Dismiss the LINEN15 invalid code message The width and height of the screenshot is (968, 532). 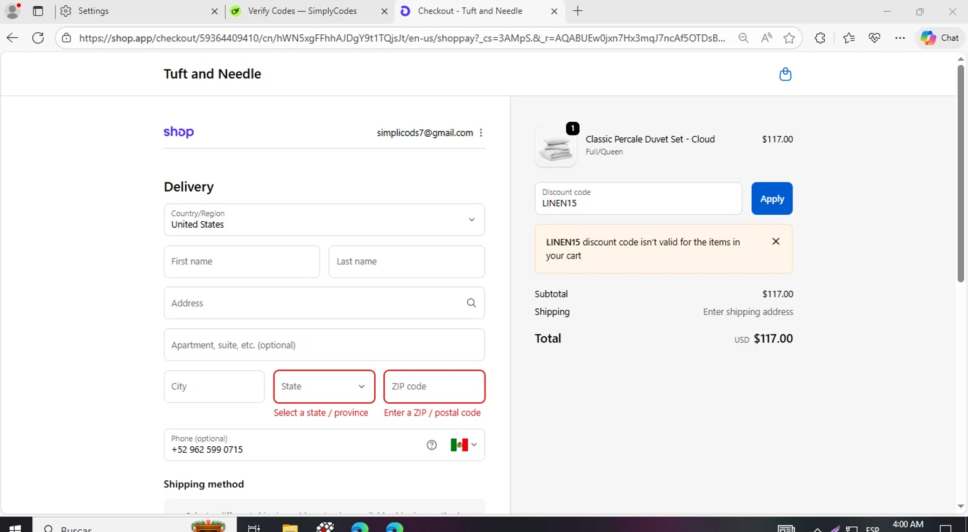pos(776,242)
